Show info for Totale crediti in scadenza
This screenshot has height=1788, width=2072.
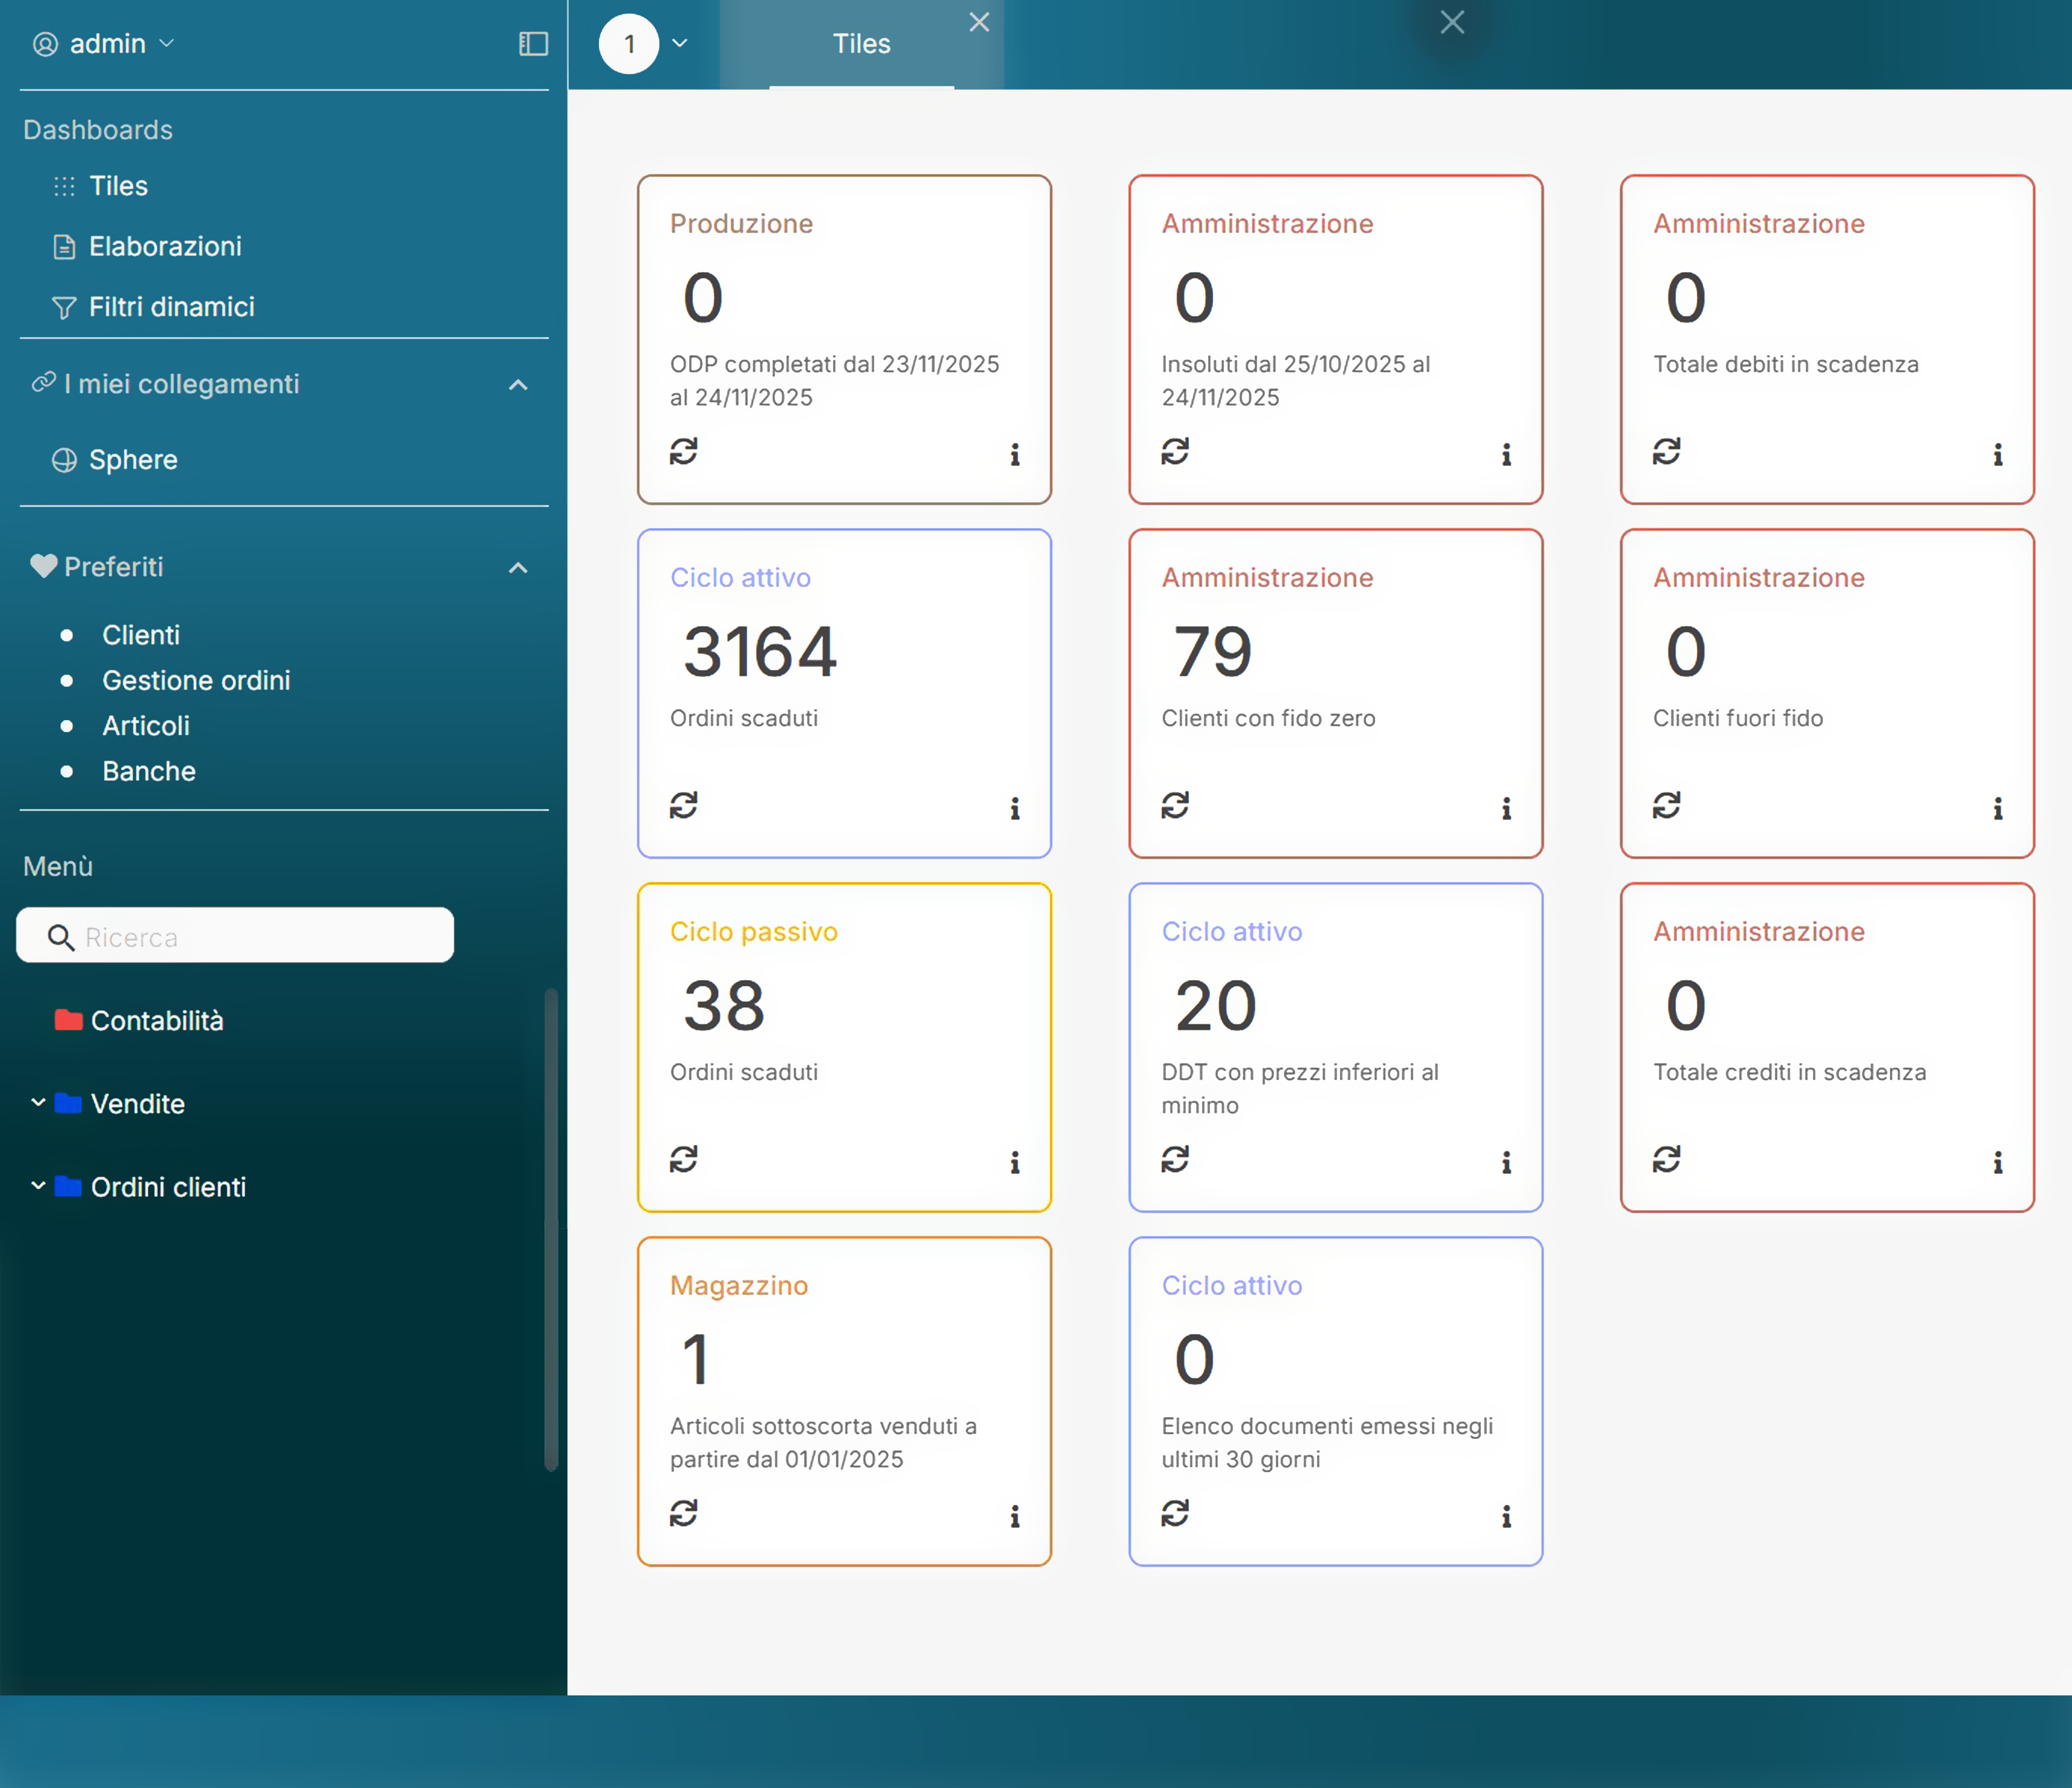click(x=1997, y=1163)
